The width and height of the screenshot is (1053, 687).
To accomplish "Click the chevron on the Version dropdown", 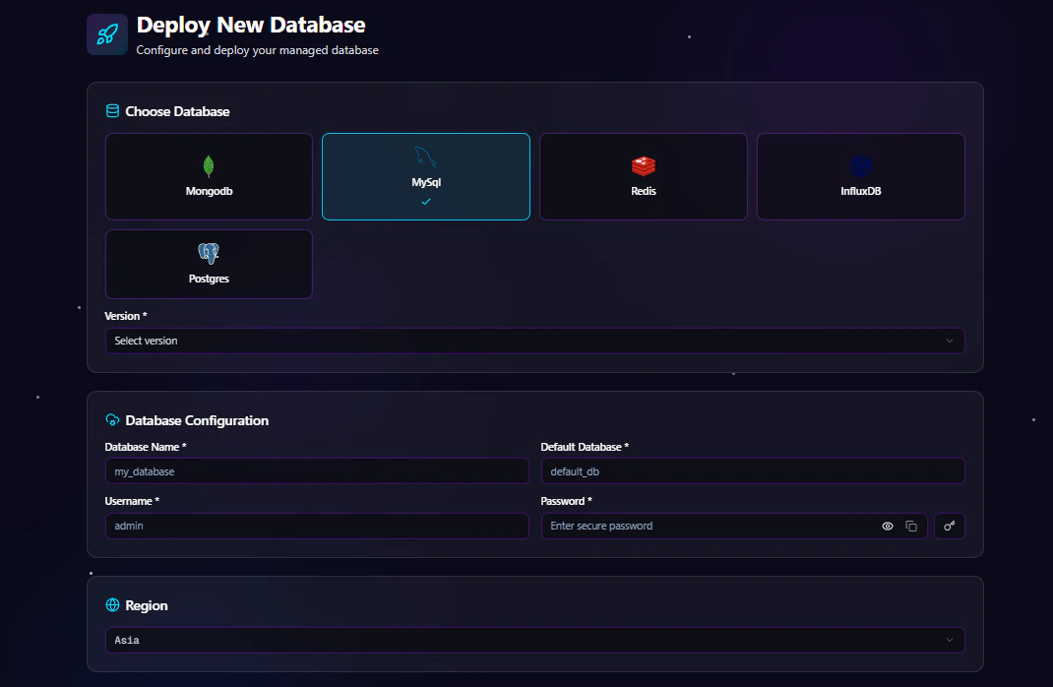I will point(950,341).
